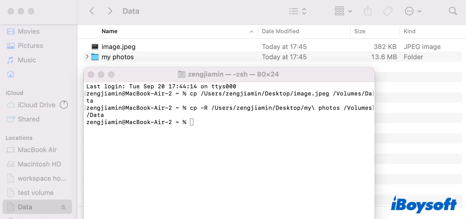Screen dimensions: 466x219
Task: Open the home folder in sidebar
Action: pyautogui.click(x=10, y=74)
